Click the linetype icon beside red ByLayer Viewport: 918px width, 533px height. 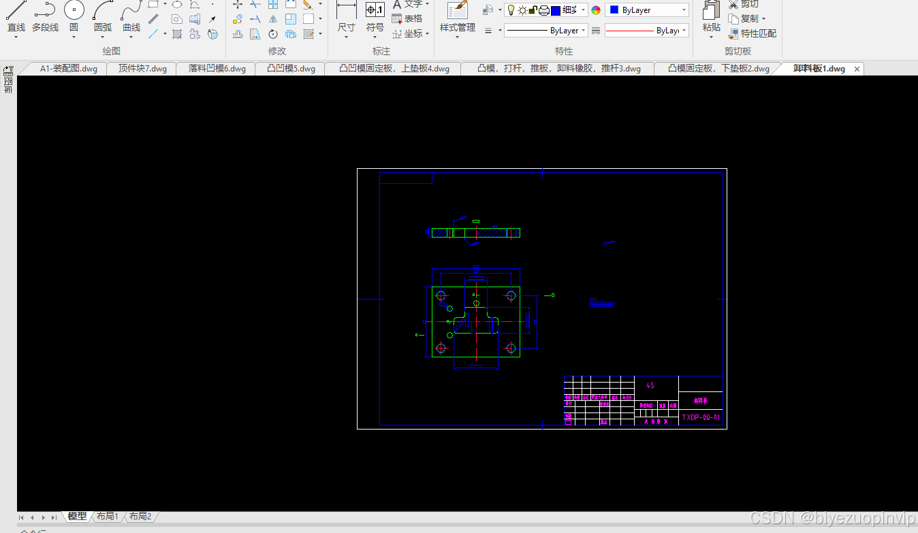[x=596, y=31]
